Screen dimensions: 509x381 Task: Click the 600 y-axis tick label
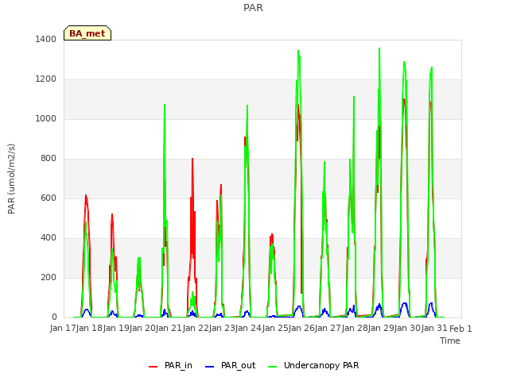pyautogui.click(x=49, y=198)
